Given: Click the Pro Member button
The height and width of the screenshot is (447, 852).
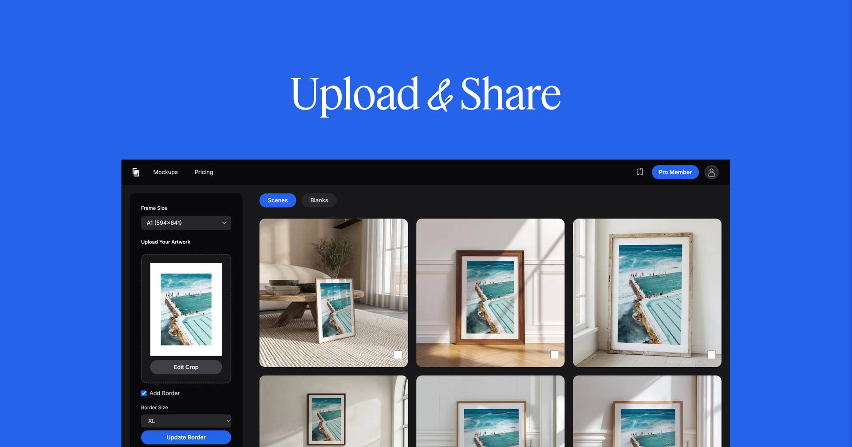Looking at the screenshot, I should (674, 172).
